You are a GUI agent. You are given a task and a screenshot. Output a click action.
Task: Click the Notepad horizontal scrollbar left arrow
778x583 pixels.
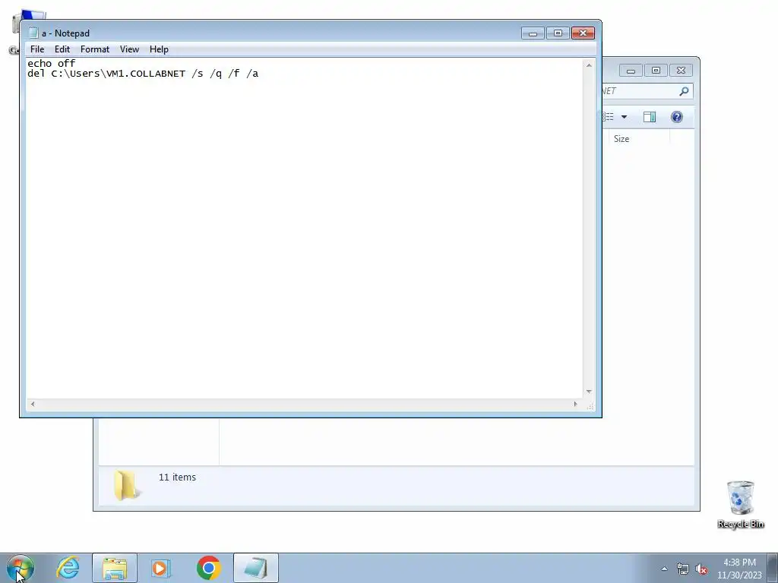[x=33, y=404]
